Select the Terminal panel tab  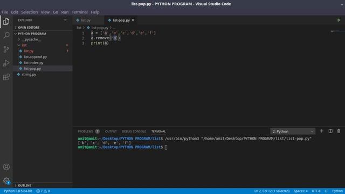[x=158, y=131]
